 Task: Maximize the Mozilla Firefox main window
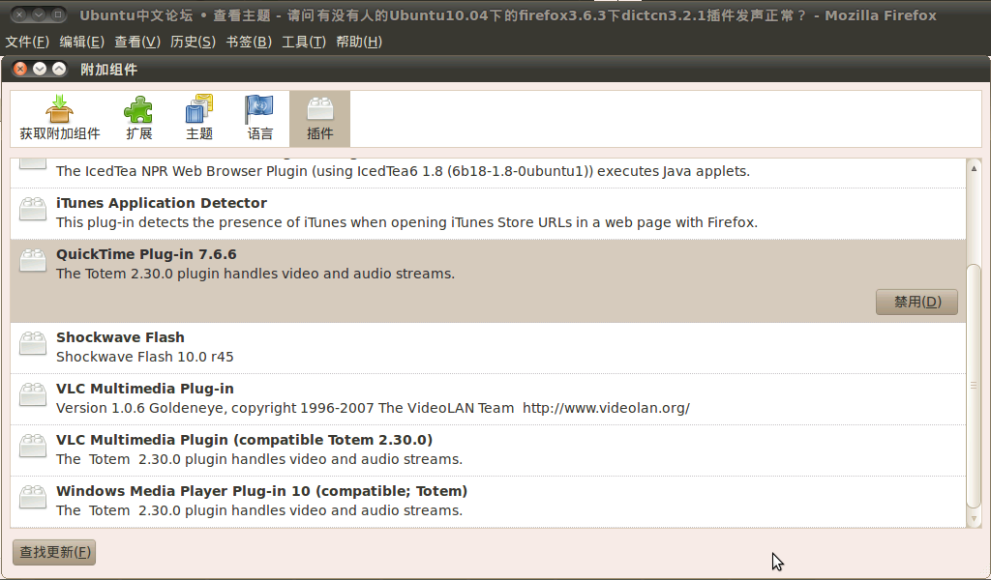tap(58, 14)
